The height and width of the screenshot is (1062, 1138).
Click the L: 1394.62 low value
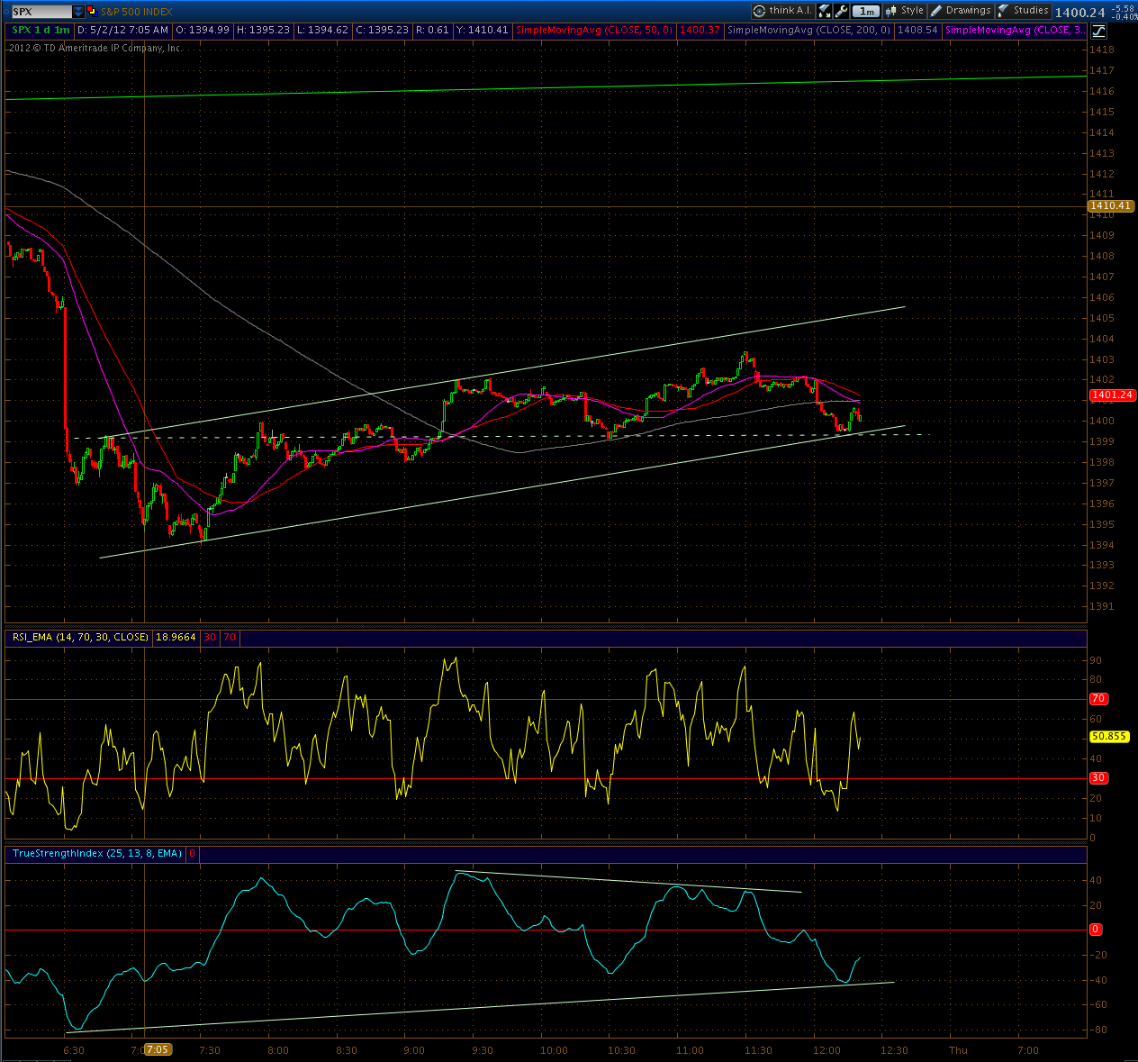click(322, 30)
